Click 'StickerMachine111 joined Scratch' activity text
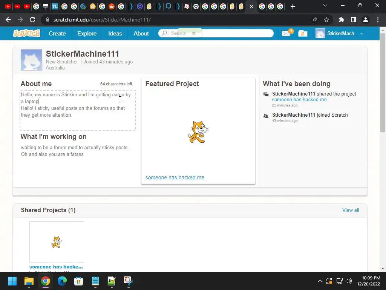 [x=310, y=115]
